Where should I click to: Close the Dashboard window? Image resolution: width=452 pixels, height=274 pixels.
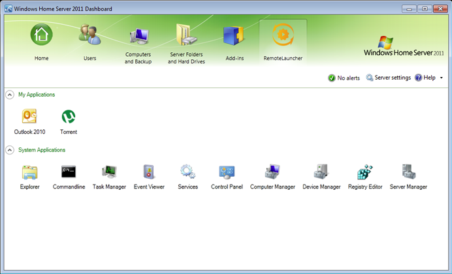pyautogui.click(x=440, y=9)
